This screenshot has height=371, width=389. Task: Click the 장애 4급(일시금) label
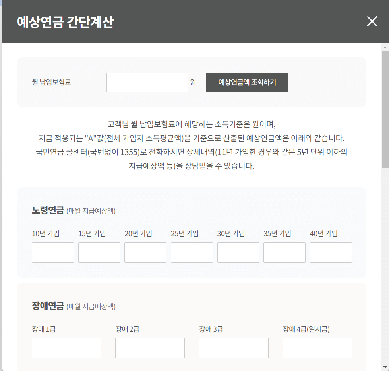click(x=306, y=329)
